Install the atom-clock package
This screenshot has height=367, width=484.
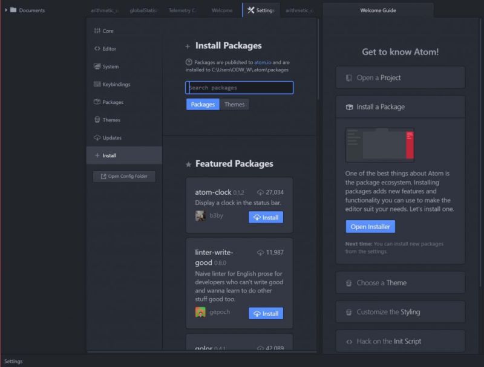266,218
